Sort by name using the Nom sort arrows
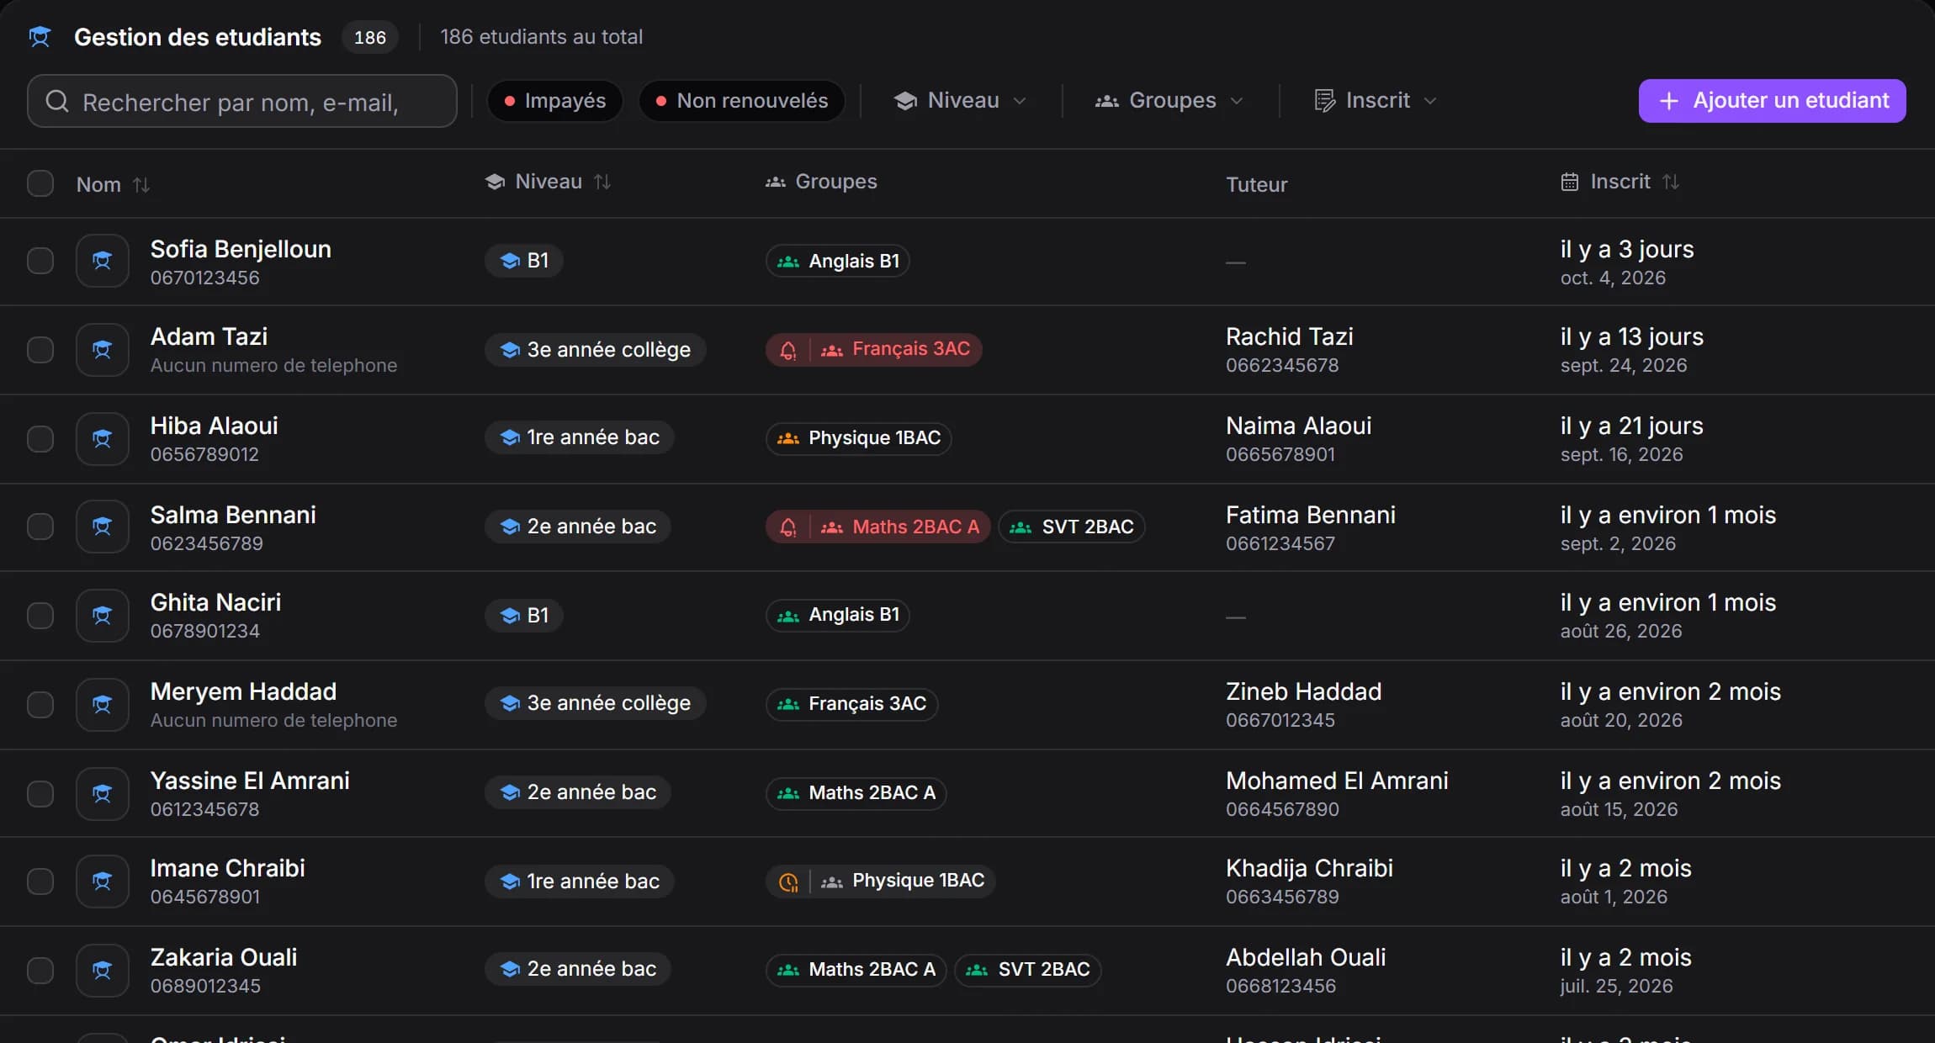The width and height of the screenshot is (1935, 1043). click(141, 184)
